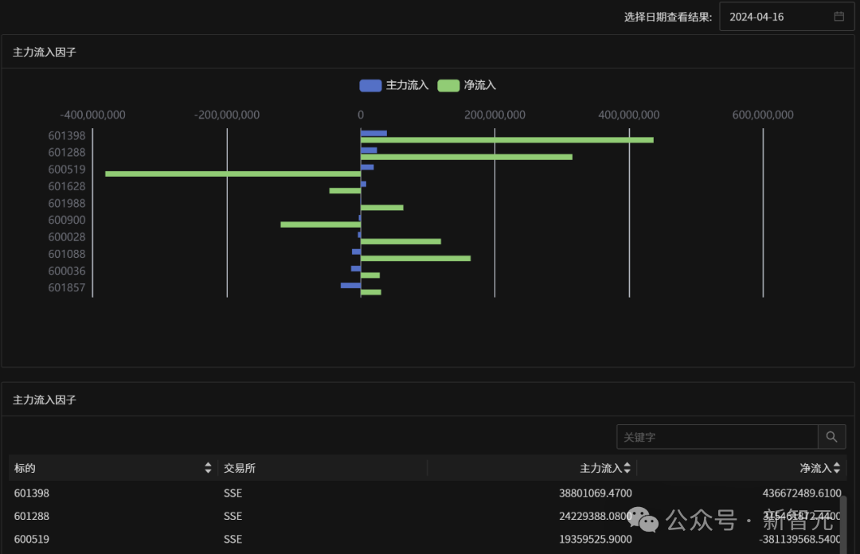Screen dimensions: 860x554
Task: Click the 交易所 column header
Action: 240,468
